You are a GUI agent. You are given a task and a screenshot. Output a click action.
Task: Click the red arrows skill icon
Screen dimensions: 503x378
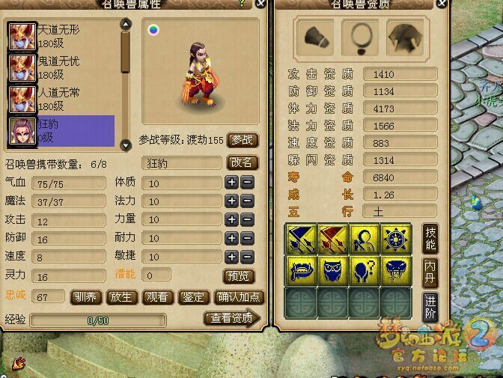(x=332, y=240)
